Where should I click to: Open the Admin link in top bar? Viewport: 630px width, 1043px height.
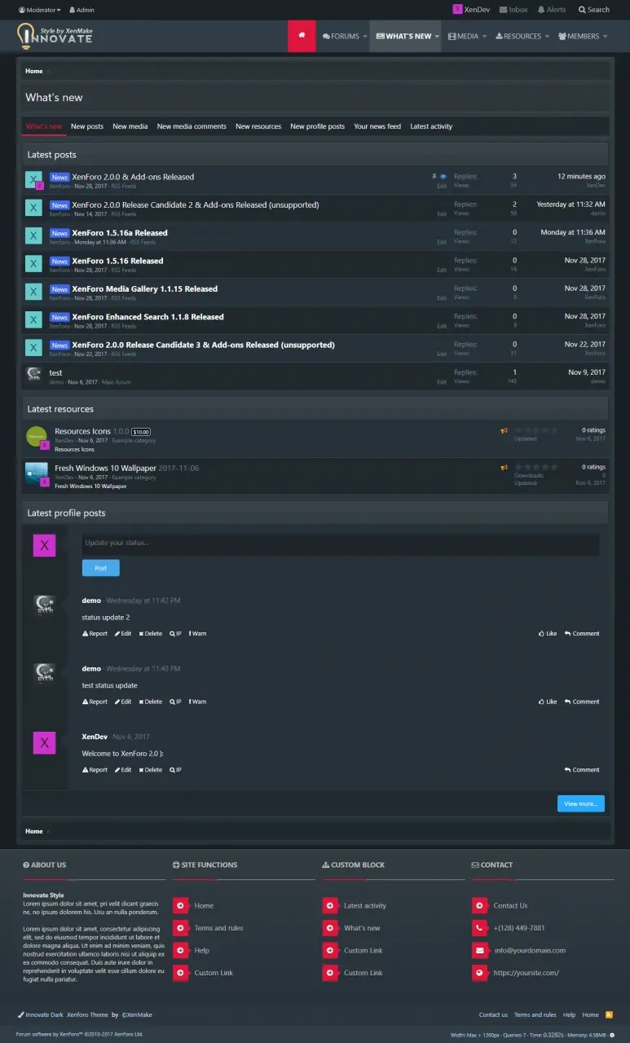click(82, 10)
